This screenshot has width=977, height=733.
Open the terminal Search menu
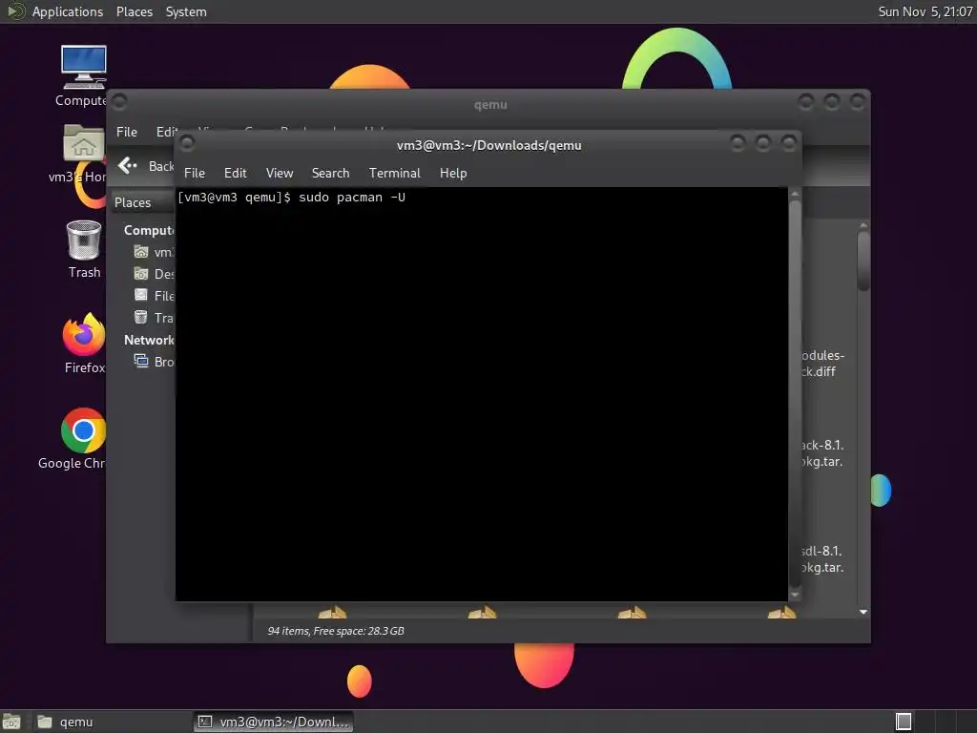tap(330, 174)
